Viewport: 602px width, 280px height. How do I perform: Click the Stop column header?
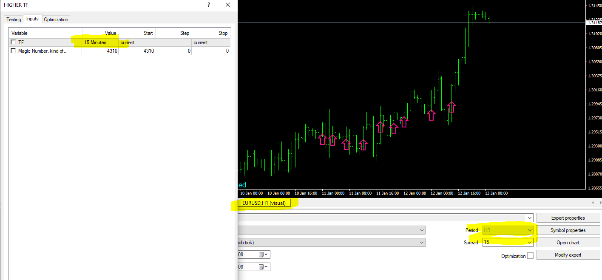(x=211, y=33)
